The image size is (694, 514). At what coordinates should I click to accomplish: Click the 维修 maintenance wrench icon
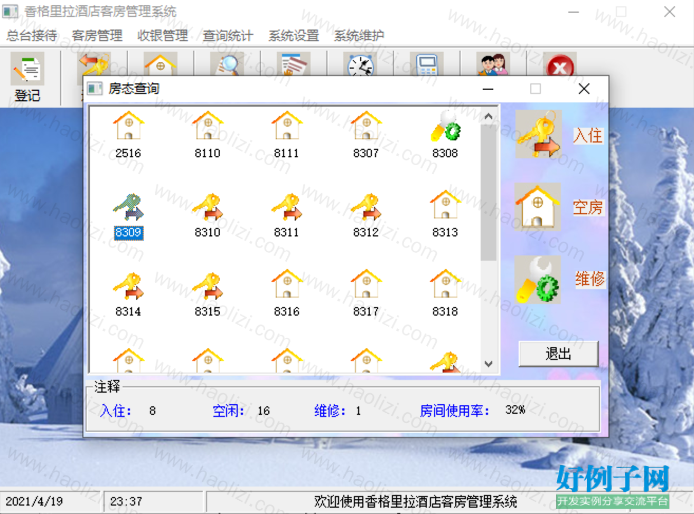click(x=538, y=280)
